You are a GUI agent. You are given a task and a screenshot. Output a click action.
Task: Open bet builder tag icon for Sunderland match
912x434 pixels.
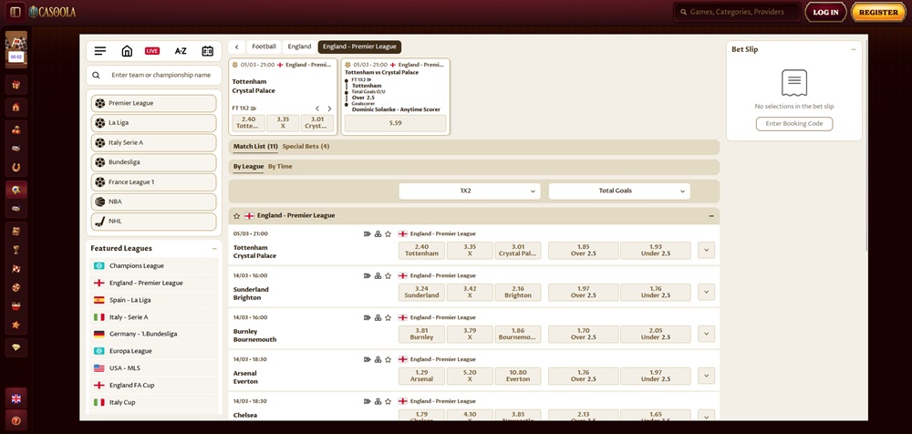(x=367, y=275)
